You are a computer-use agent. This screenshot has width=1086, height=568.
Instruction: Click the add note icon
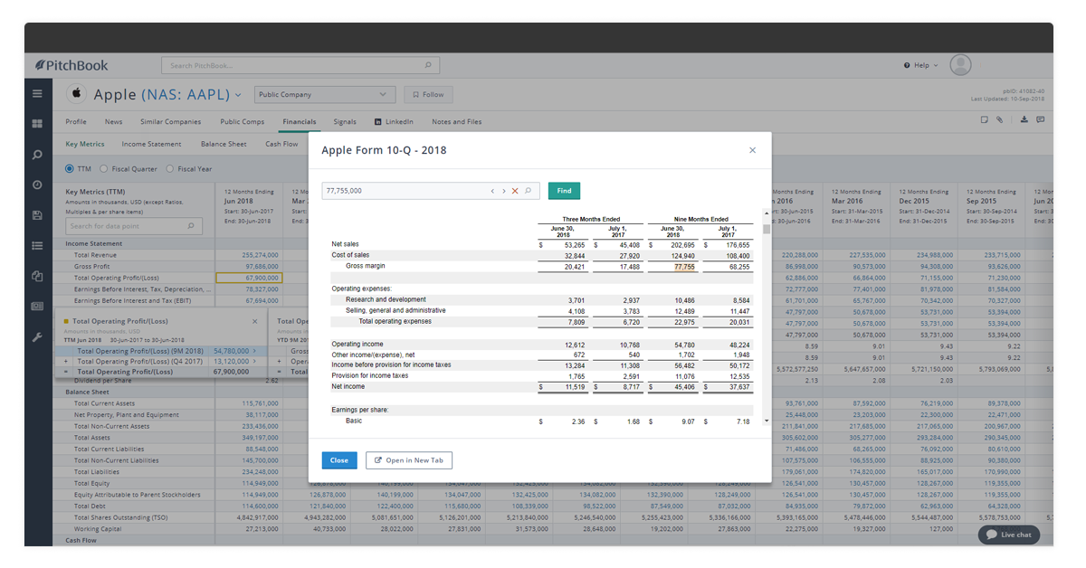985,119
